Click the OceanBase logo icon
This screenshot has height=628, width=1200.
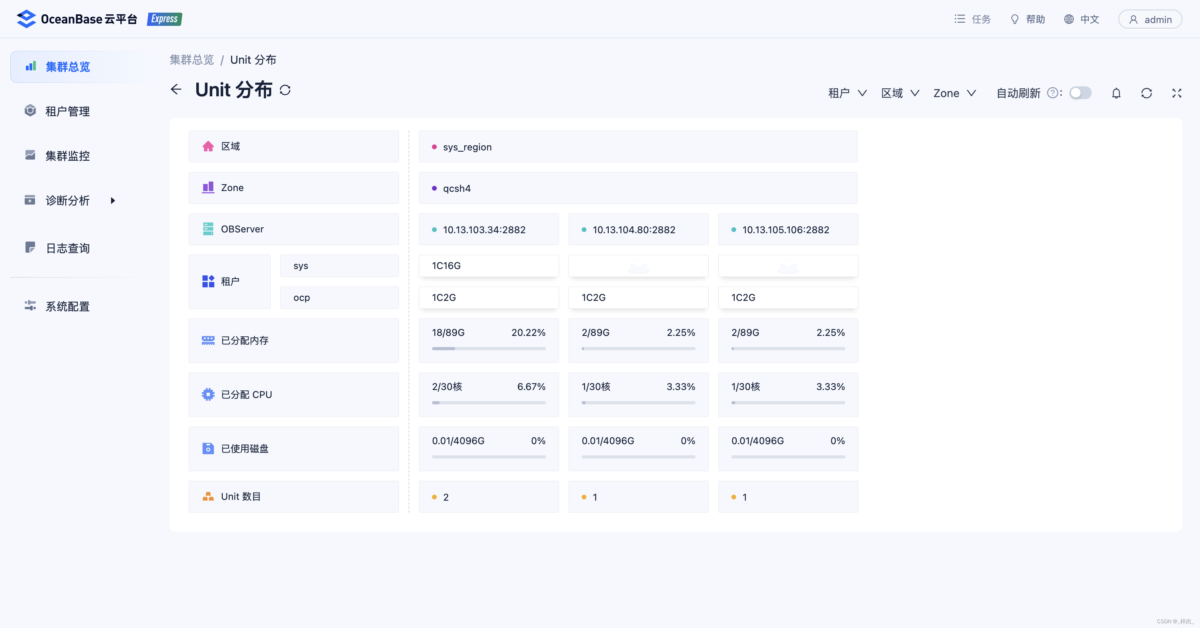tap(26, 19)
